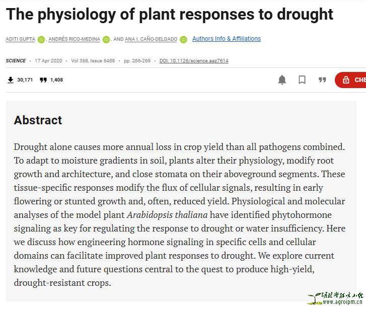
Task: Click author name Aditi Gupta
Action: click(x=20, y=39)
